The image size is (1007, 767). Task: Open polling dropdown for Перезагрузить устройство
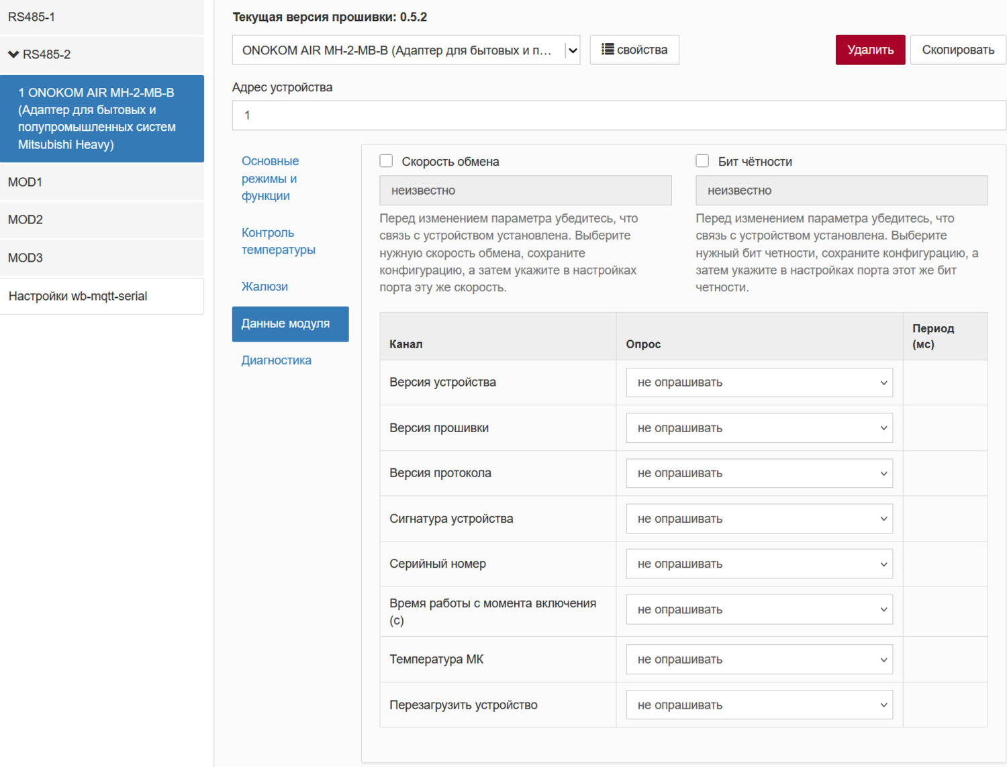tap(759, 705)
